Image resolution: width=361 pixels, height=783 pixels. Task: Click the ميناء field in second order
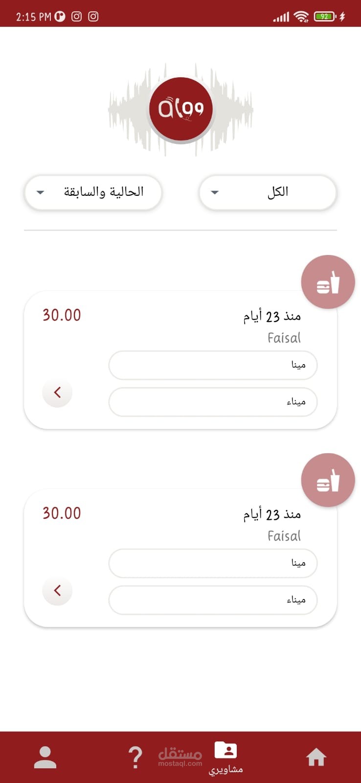(x=213, y=600)
